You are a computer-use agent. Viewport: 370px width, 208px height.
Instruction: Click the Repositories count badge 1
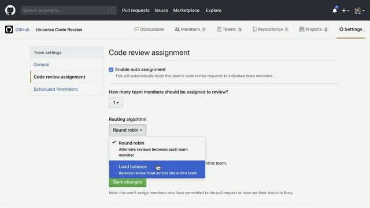point(287,29)
